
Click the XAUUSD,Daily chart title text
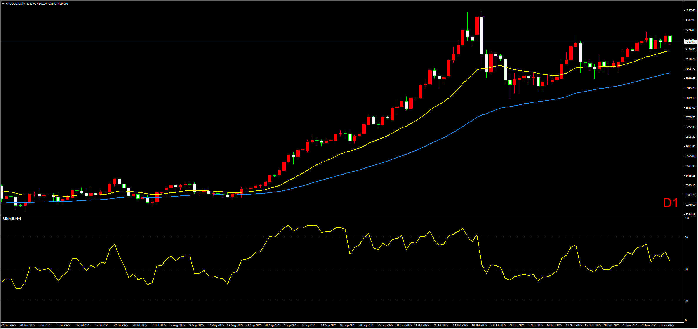click(x=15, y=4)
